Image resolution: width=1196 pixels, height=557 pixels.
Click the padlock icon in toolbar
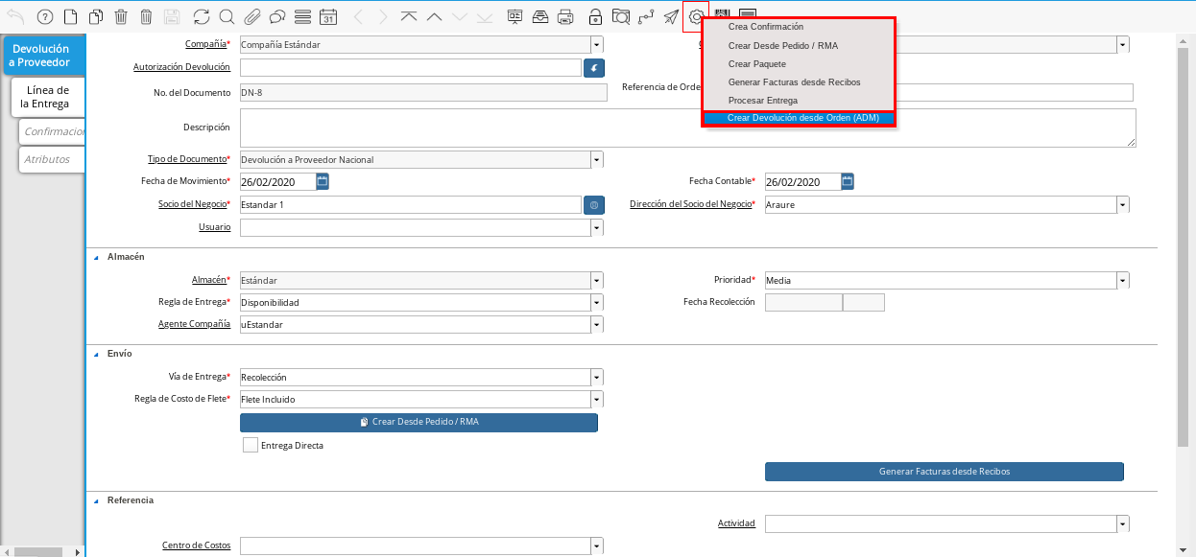pyautogui.click(x=595, y=16)
